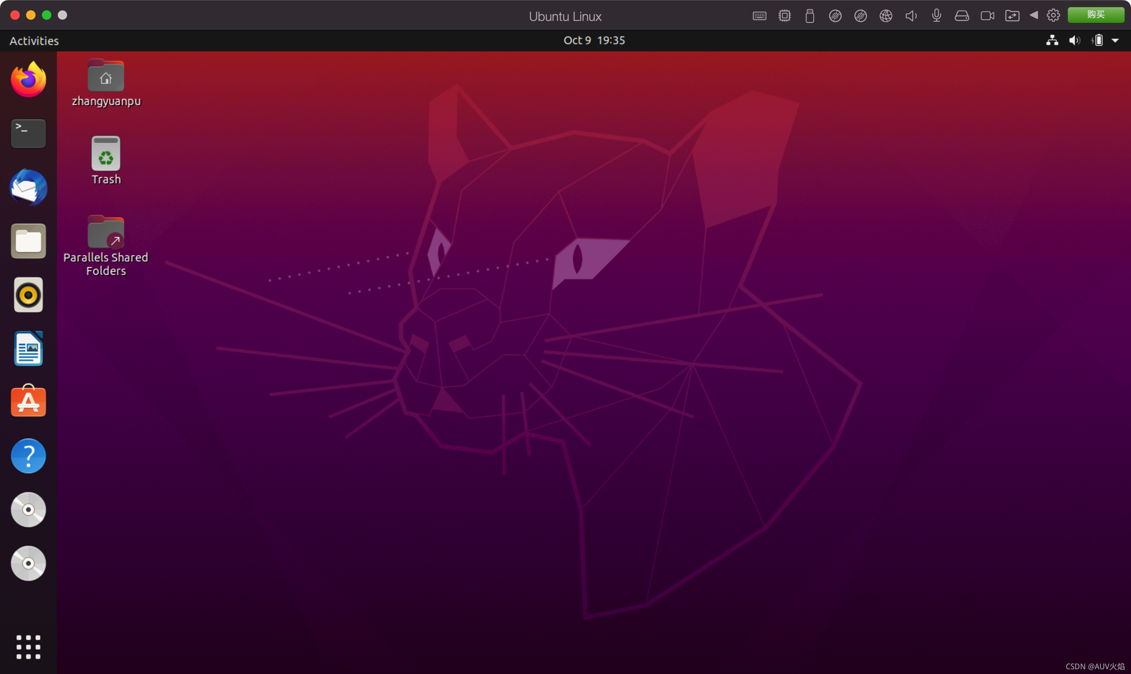Click the wired network status icon
The image size is (1131, 674).
point(1052,40)
